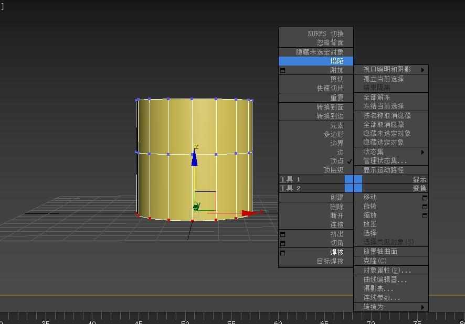Open settings box beside 切角 (Chamfer)
This screenshot has height=324, width=465.
point(282,243)
